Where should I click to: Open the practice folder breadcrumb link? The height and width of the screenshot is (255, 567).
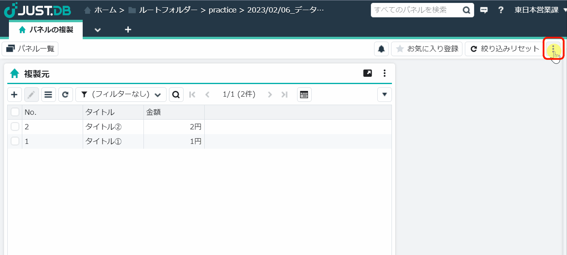[x=222, y=10]
